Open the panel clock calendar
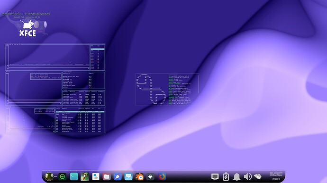The height and width of the screenshot is (183, 327). tap(276, 176)
